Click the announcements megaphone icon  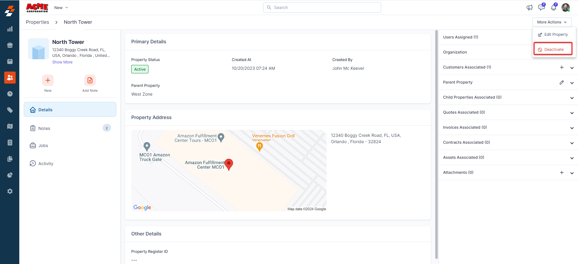pyautogui.click(x=529, y=8)
